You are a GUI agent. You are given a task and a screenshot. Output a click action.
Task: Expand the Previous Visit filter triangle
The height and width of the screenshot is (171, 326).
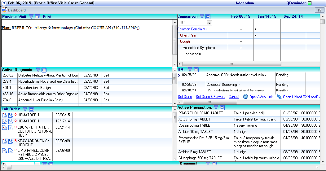tap(31, 17)
